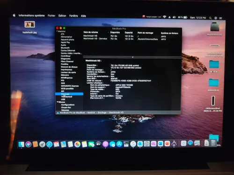The width and height of the screenshot is (234, 175).
Task: Open the Édition menu
Action: click(62, 16)
